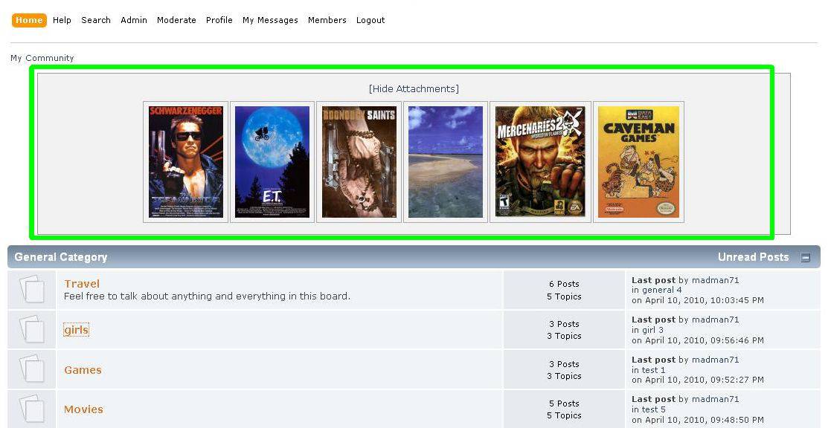Open the Unread Posts link
Image resolution: width=831 pixels, height=428 pixels.
(x=753, y=257)
